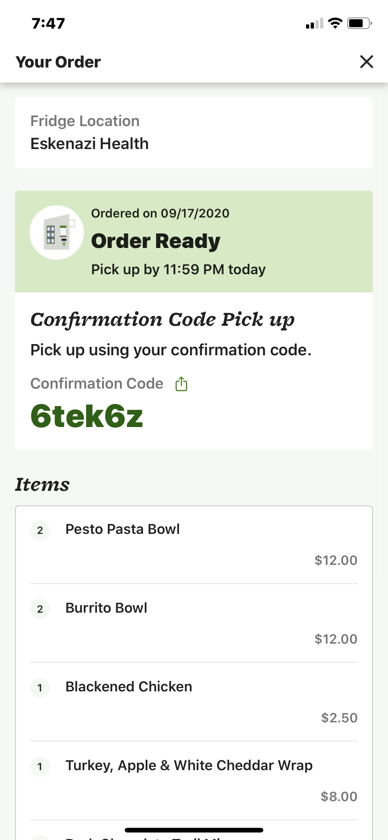Screen dimensions: 388x840
Task: Tap the Order Ready status heading
Action: pyautogui.click(x=156, y=241)
